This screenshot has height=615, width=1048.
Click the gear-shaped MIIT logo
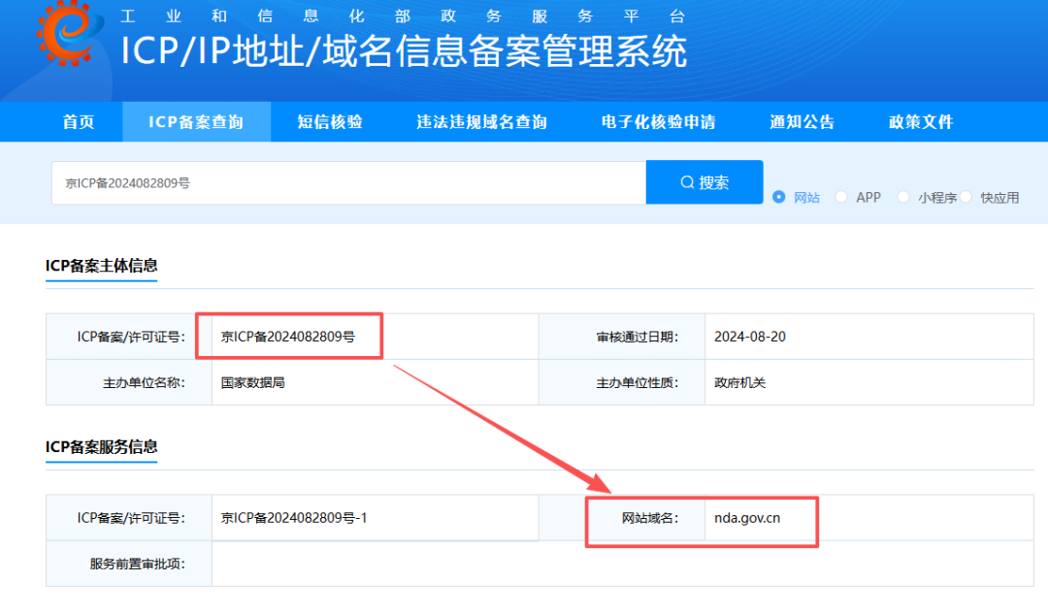click(69, 32)
